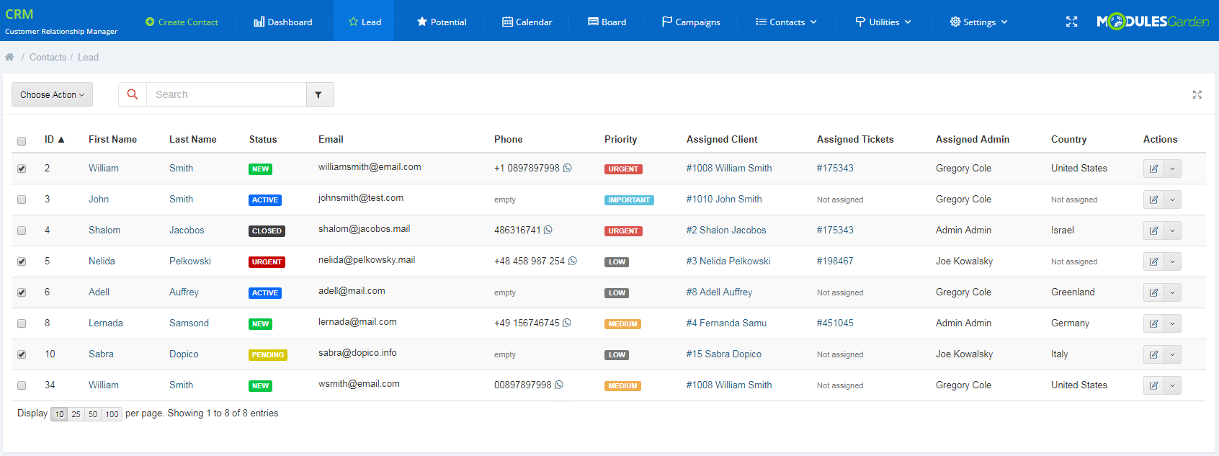Go to the Dashboard tab
This screenshot has width=1219, height=456.
[x=283, y=22]
